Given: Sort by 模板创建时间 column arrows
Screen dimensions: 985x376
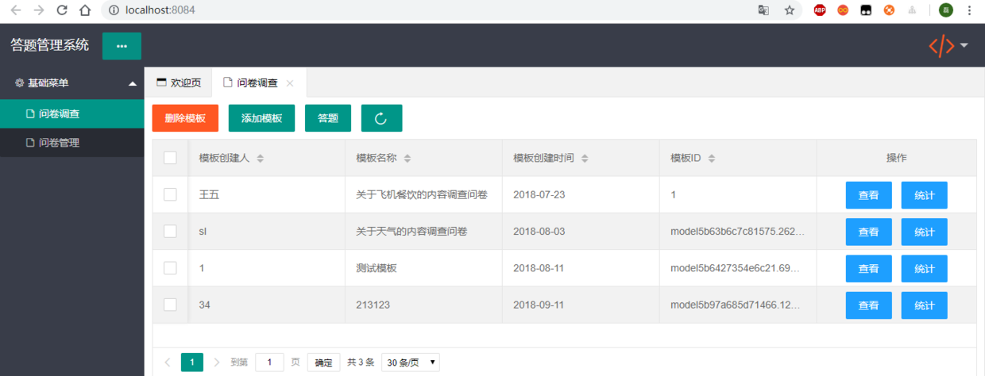Looking at the screenshot, I should [585, 159].
